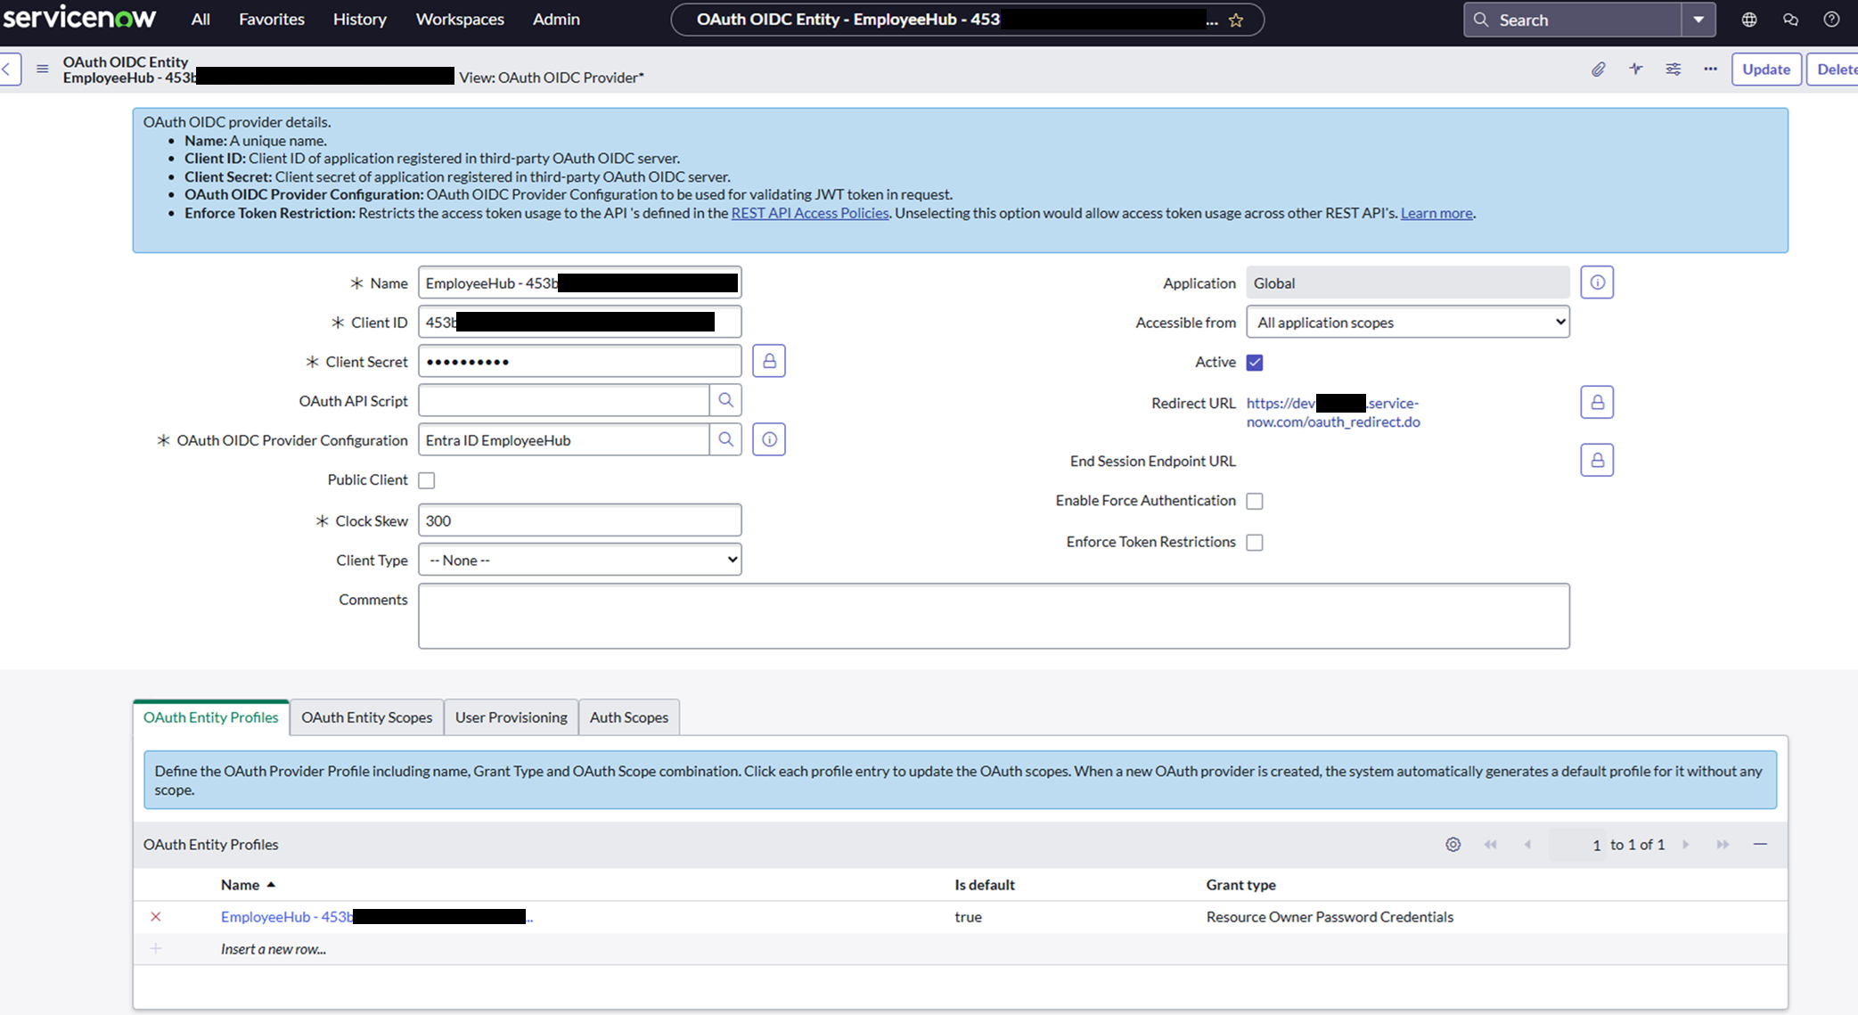Click the Update button
This screenshot has width=1858, height=1015.
[1765, 69]
